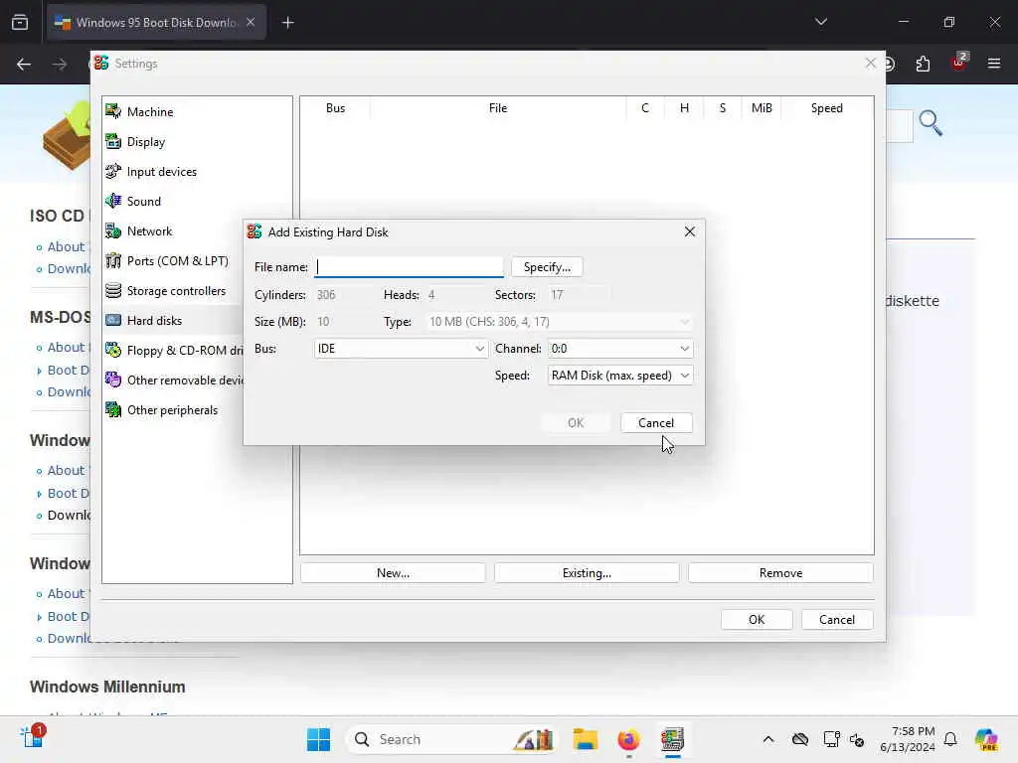Click the uBlock extension icon
This screenshot has height=763, width=1018.
coord(958,63)
